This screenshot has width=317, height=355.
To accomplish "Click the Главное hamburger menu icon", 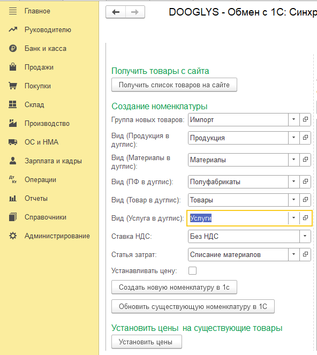I will pos(13,11).
